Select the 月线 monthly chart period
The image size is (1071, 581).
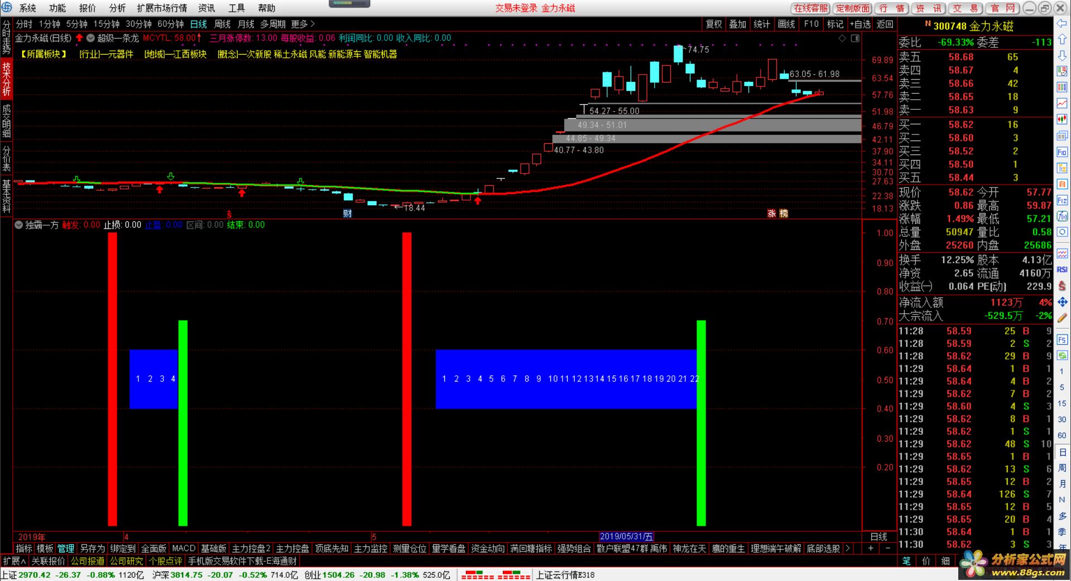coord(246,24)
